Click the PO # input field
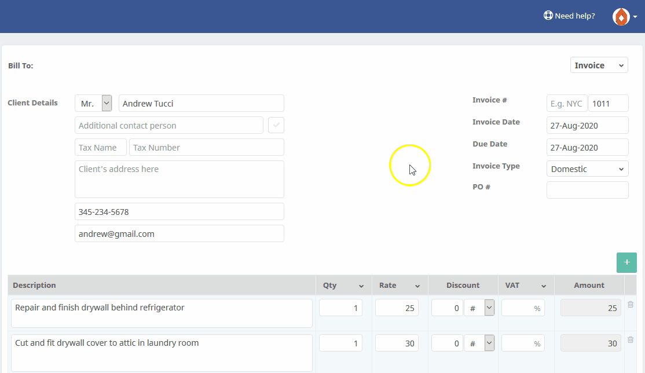The height and width of the screenshot is (373, 645). (588, 190)
